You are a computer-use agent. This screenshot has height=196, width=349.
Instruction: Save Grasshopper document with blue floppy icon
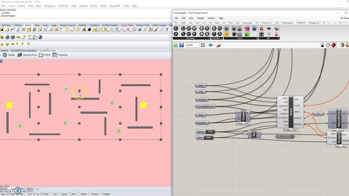point(181,45)
